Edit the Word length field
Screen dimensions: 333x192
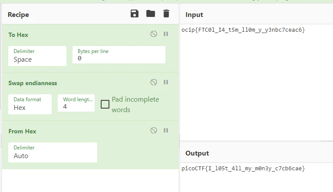(76, 103)
